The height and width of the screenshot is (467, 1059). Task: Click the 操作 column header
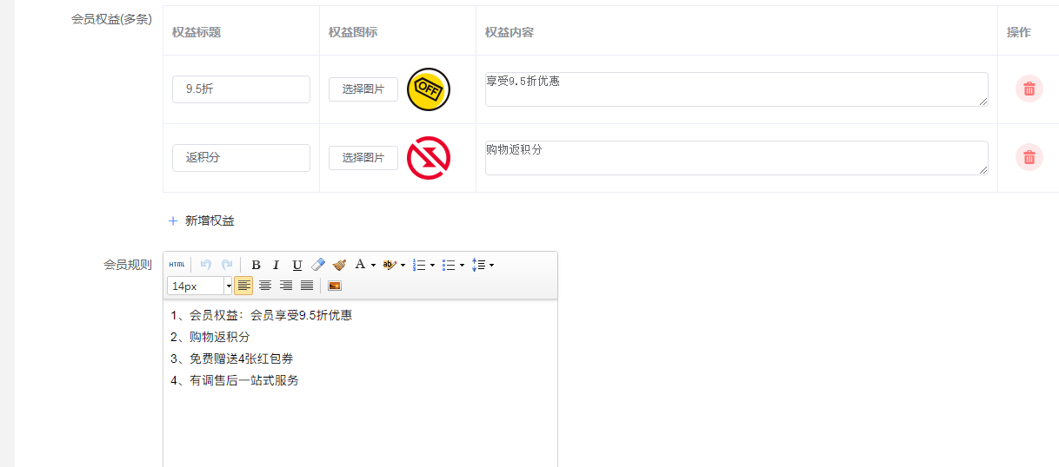pyautogui.click(x=1019, y=32)
